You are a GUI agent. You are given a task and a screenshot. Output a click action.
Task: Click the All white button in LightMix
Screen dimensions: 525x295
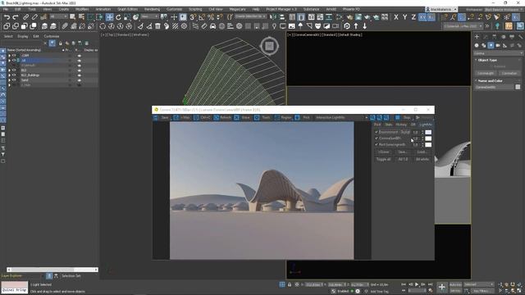point(422,159)
